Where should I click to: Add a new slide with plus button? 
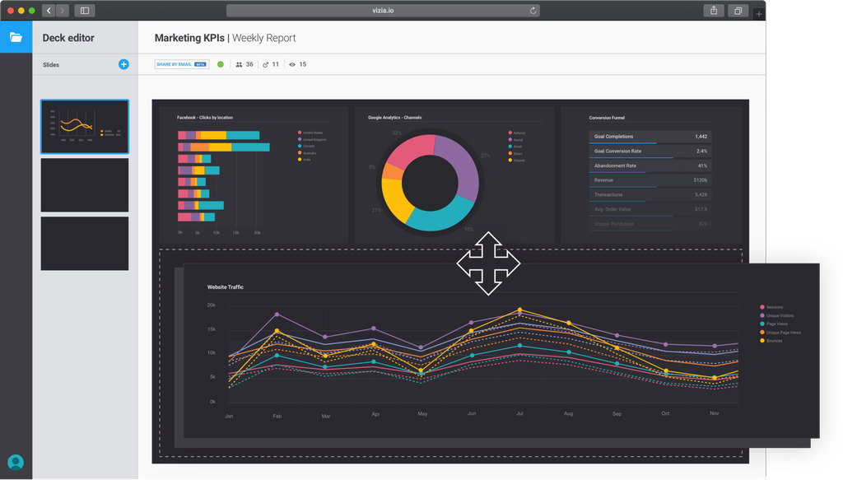(123, 64)
